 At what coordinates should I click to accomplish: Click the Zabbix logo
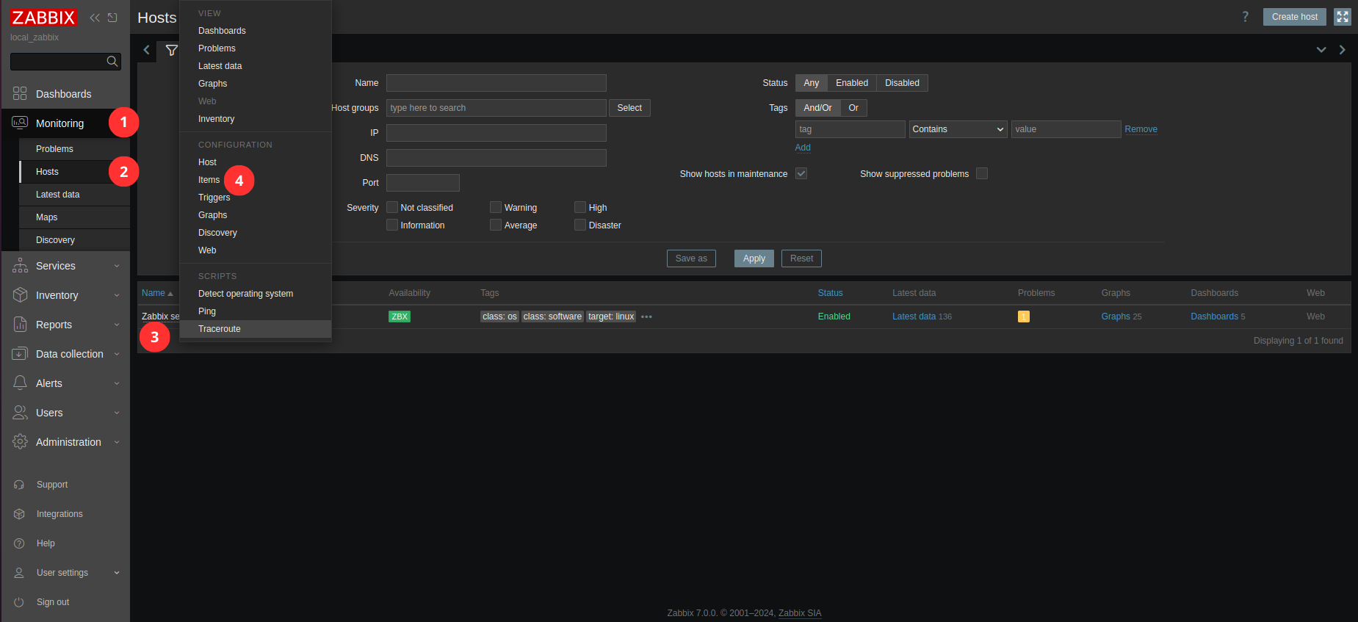43,18
